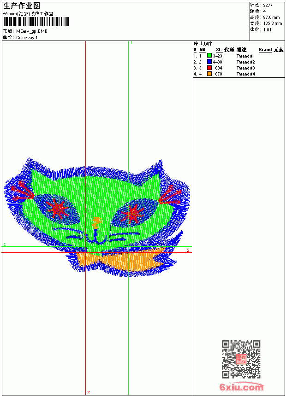Click the stitch count value 9277
The width and height of the screenshot is (286, 396).
[x=268, y=6]
